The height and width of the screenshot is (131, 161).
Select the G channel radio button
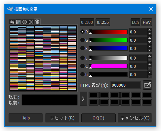coord(82,40)
